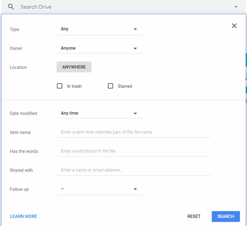
Task: Enable the In trash checkbox
Action: coord(60,86)
